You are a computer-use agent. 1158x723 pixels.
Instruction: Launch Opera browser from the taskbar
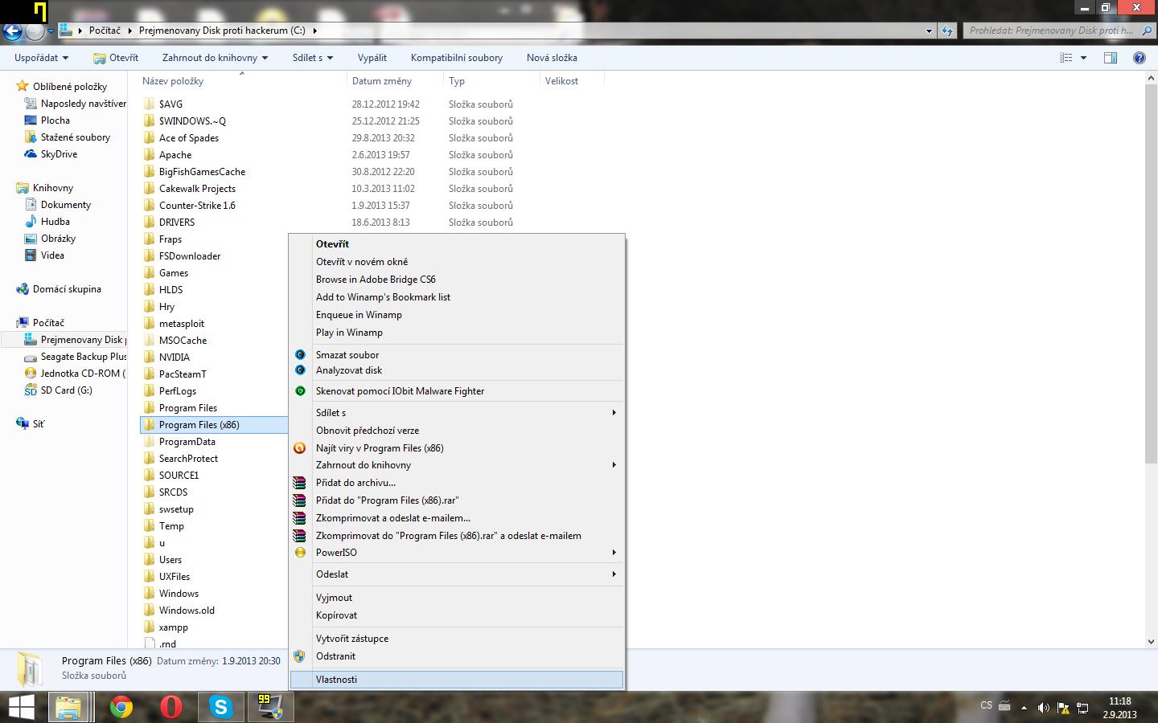[170, 707]
